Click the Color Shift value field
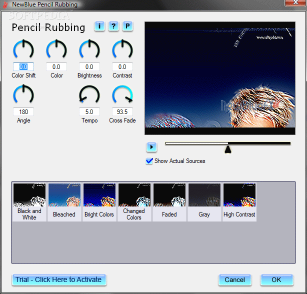Image resolution: width=307 pixels, height=294 pixels. 23,66
